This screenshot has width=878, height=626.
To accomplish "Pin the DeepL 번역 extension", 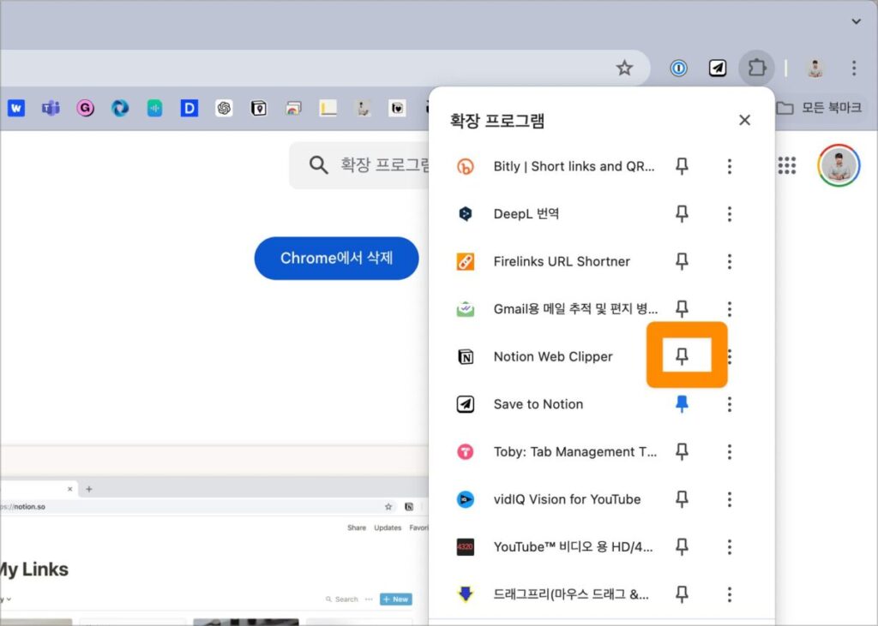I will pyautogui.click(x=682, y=213).
